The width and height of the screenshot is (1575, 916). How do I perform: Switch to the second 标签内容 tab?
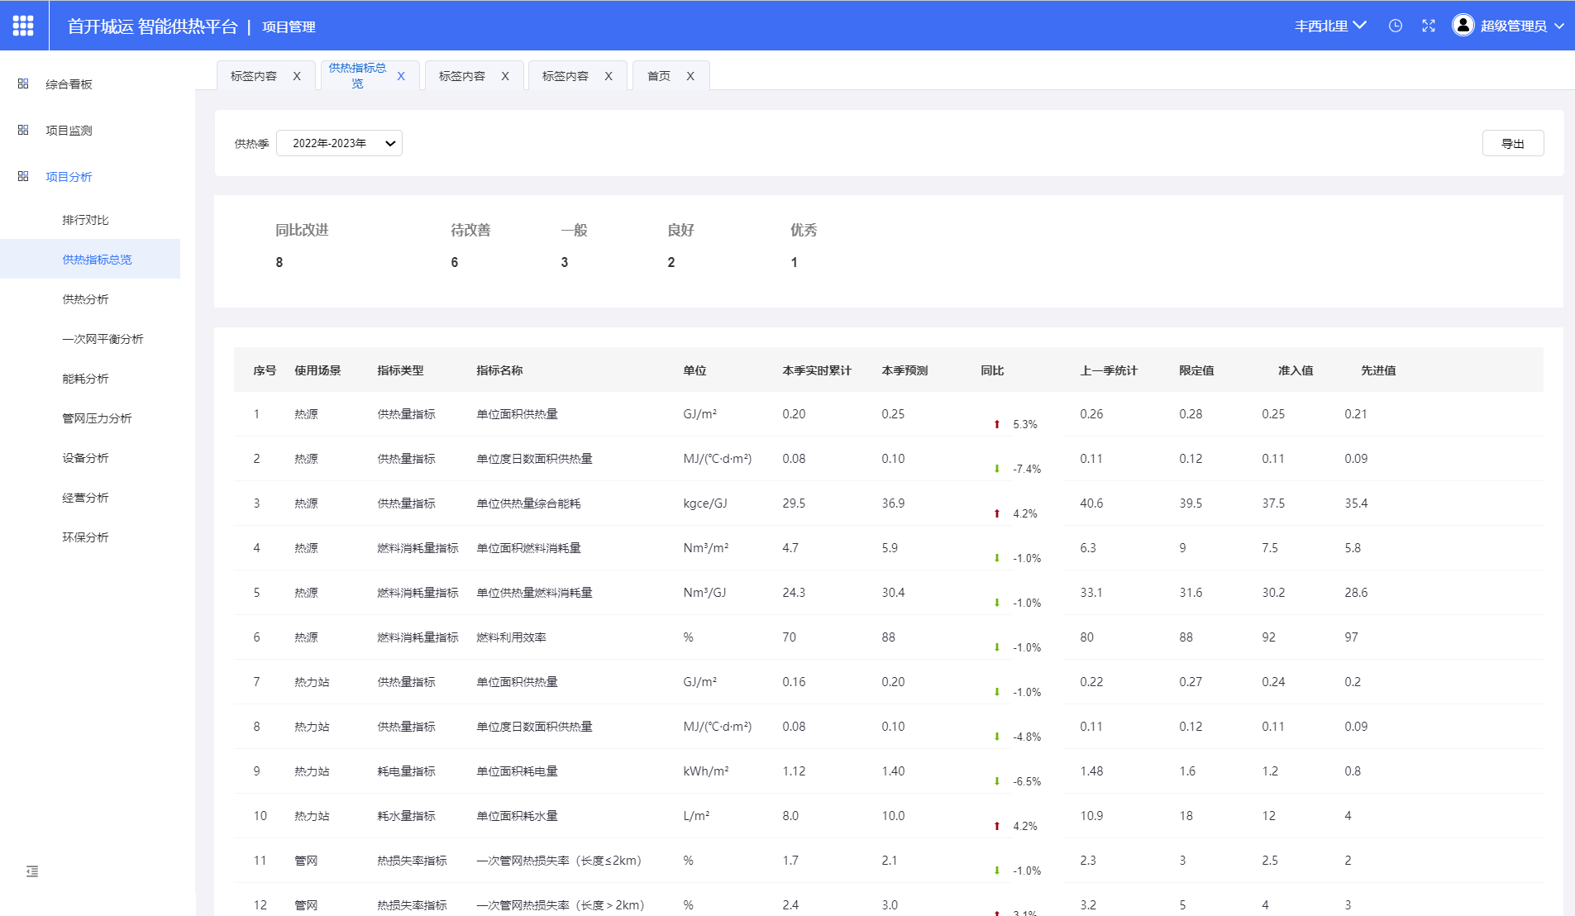pos(462,76)
